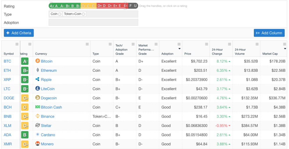The width and height of the screenshot is (289, 149).
Task: Click the Add Column button
Action: tap(269, 33)
